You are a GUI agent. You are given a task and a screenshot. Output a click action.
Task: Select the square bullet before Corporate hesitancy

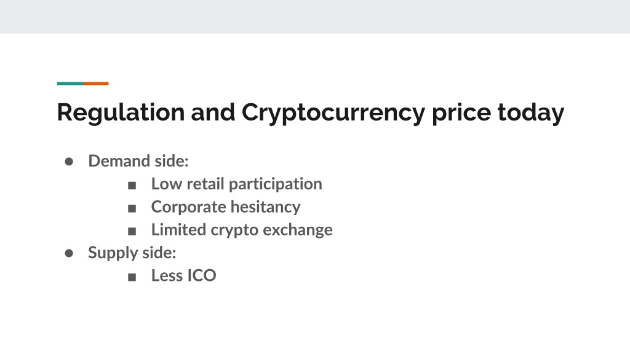[x=132, y=208]
